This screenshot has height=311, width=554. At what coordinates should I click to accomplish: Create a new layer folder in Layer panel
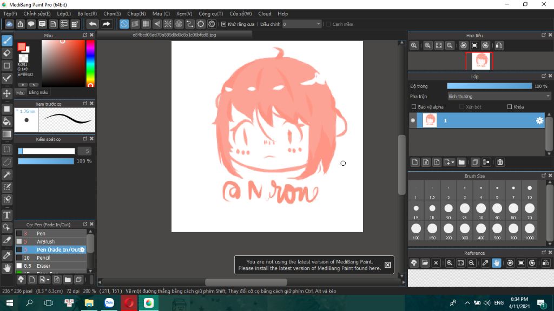click(x=461, y=162)
